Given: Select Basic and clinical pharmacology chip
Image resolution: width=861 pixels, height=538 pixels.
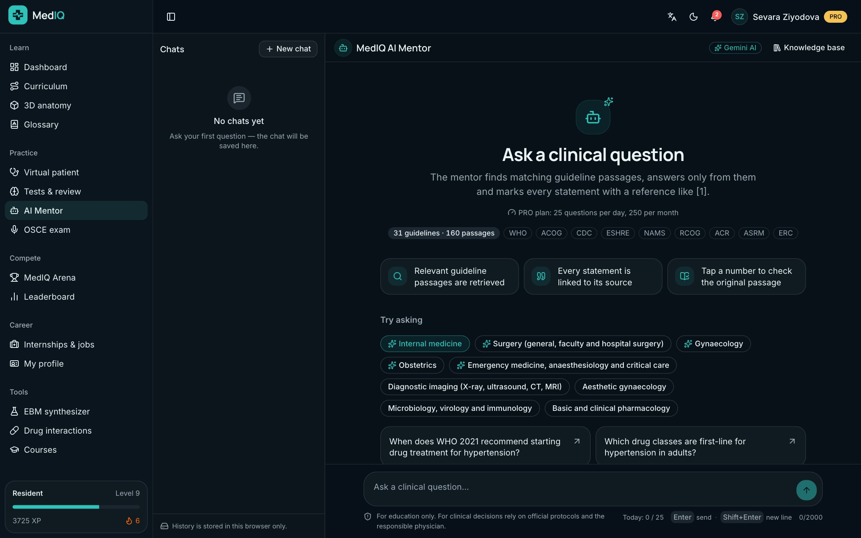Looking at the screenshot, I should (x=611, y=408).
